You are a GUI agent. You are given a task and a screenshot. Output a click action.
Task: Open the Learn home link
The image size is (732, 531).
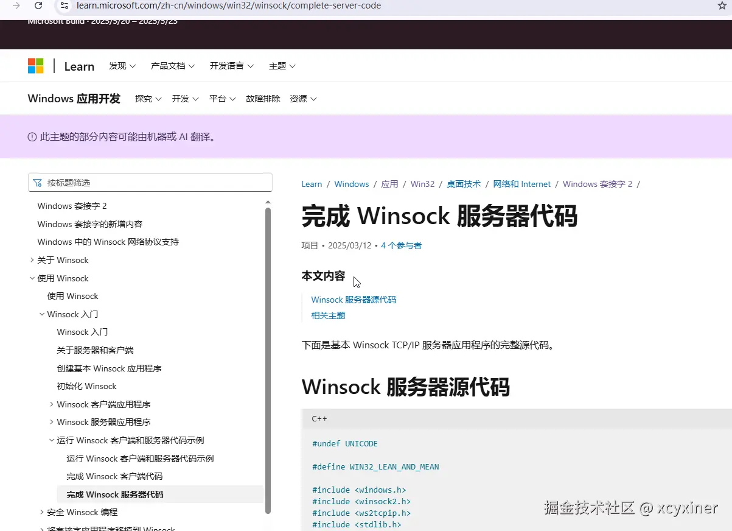[79, 66]
